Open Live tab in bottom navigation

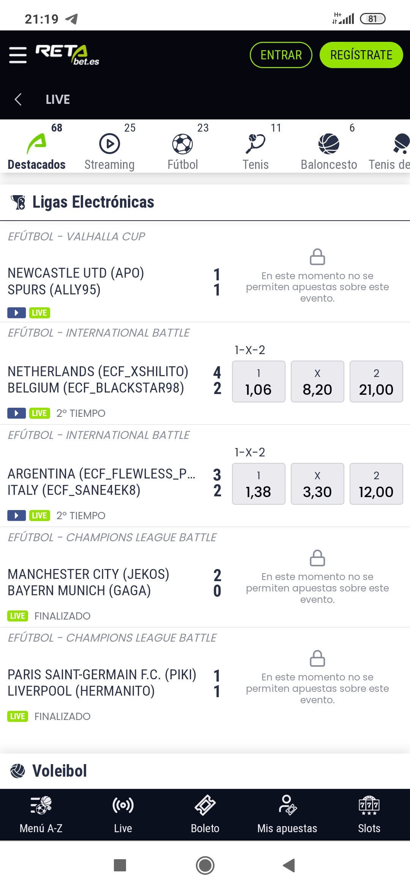(123, 814)
